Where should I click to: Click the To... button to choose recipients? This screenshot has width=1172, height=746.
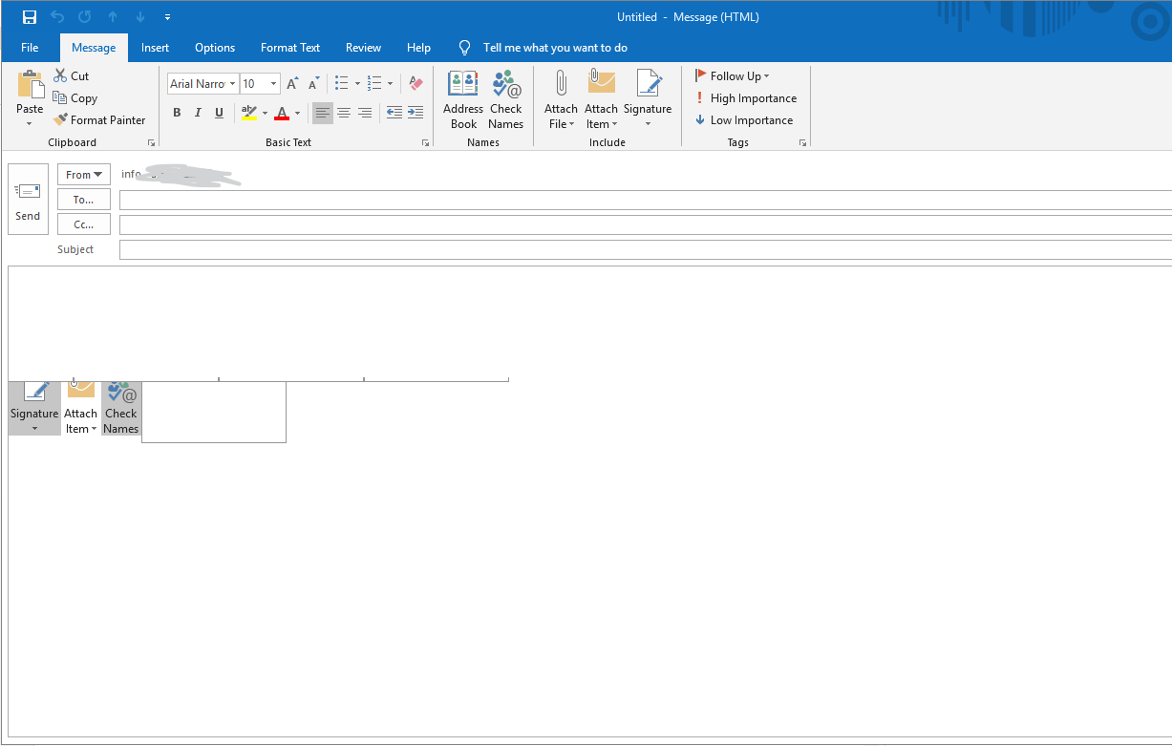click(x=83, y=199)
